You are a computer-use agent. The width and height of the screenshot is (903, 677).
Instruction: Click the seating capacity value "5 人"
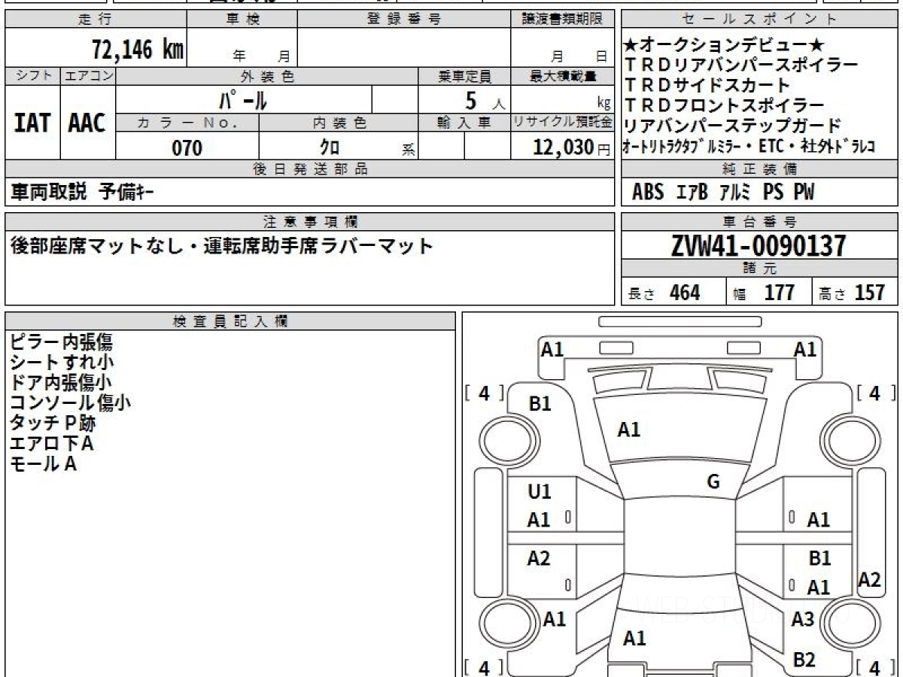[x=485, y=99]
